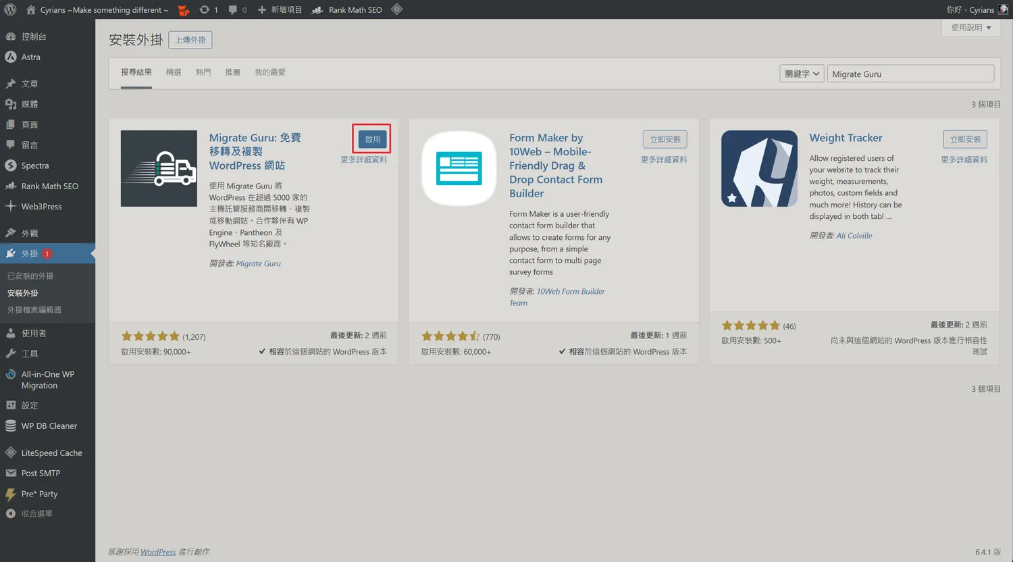Install the Weight Tracker plugin
1013x562 pixels.
click(x=965, y=139)
